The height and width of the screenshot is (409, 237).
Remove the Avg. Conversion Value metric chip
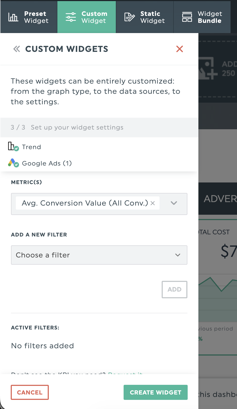[153, 203]
